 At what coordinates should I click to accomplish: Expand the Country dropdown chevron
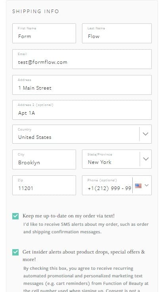[x=145, y=134]
